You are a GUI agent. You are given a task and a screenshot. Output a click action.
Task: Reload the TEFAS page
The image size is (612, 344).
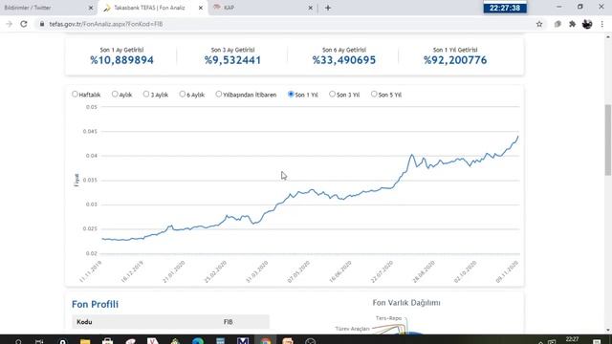click(x=24, y=24)
